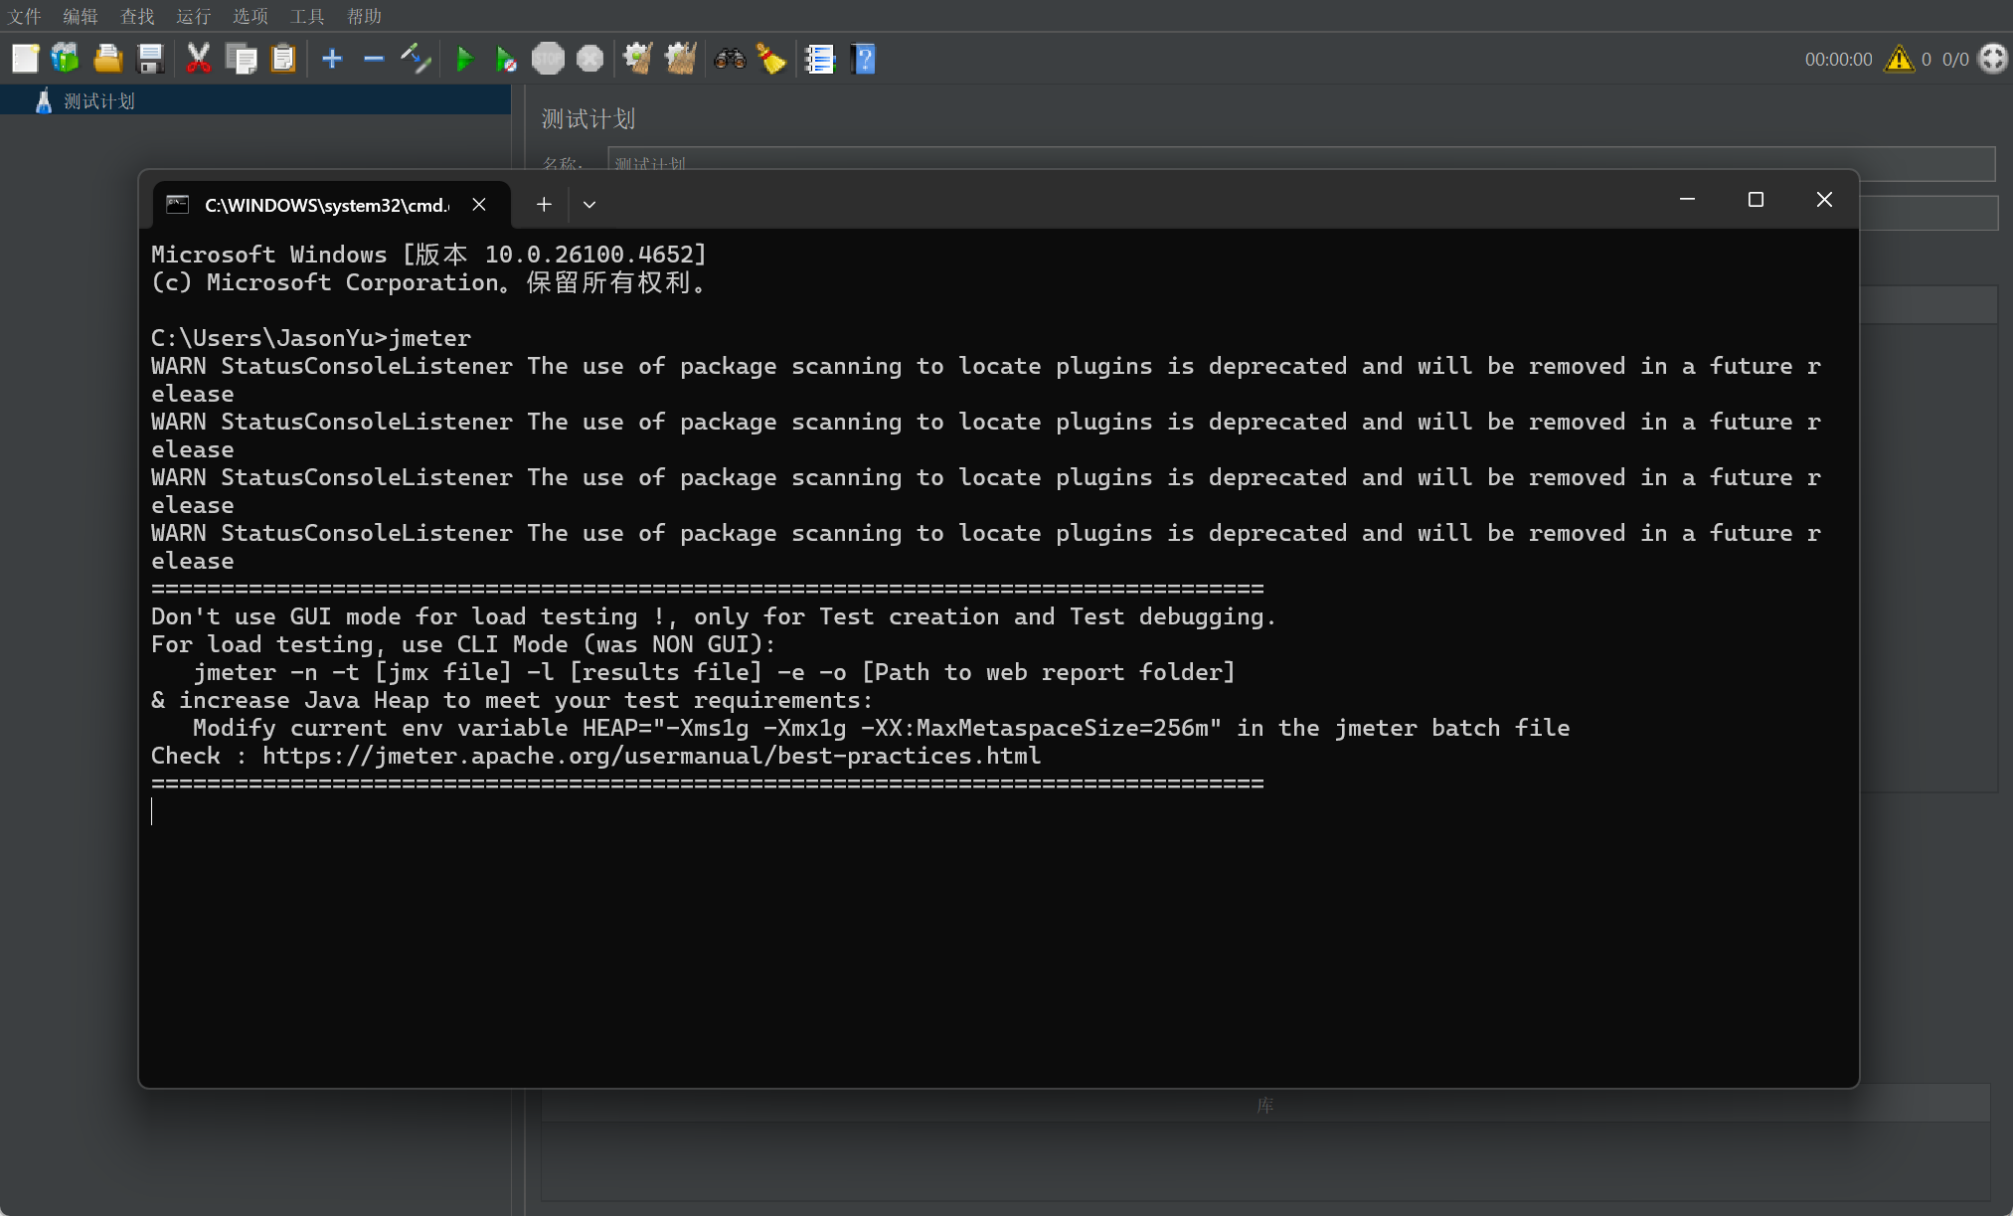2013x1216 pixels.
Task: Click the 0/0 thread count indicator
Action: [1955, 60]
